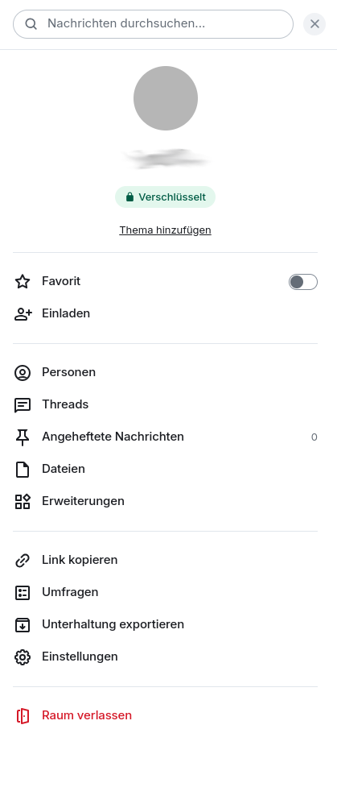Click the Threads speech bubble icon
The height and width of the screenshot is (787, 337).
23,405
